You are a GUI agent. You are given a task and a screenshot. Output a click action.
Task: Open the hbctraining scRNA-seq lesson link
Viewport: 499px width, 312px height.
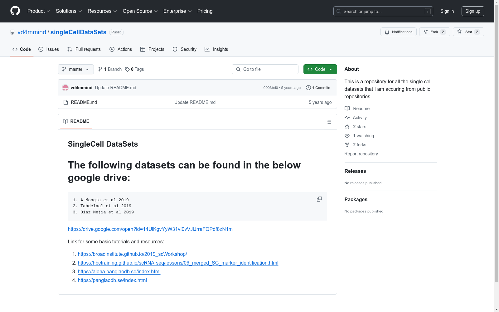point(178,263)
